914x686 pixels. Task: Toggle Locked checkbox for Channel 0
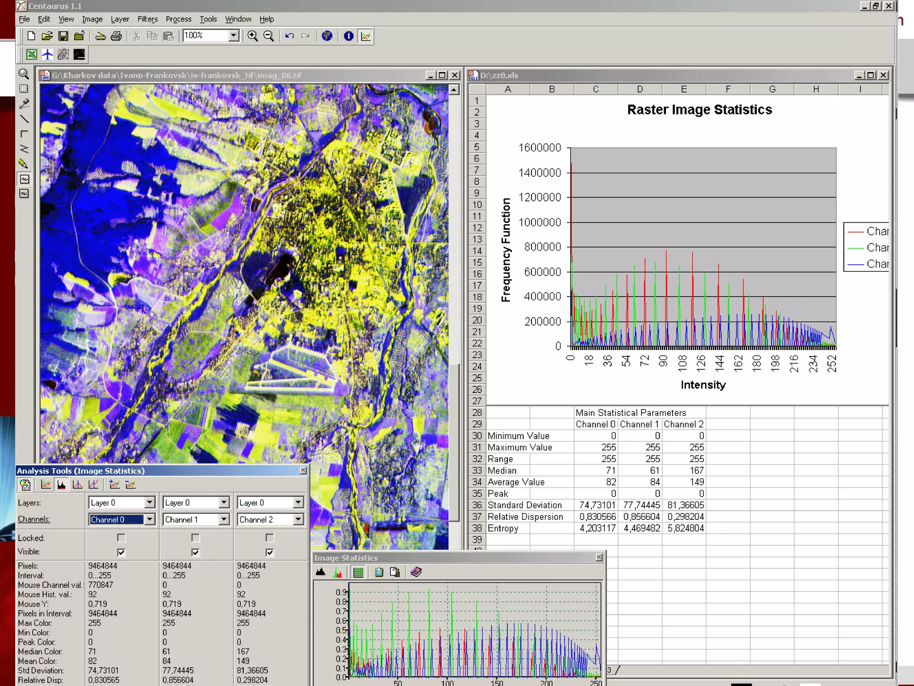121,538
